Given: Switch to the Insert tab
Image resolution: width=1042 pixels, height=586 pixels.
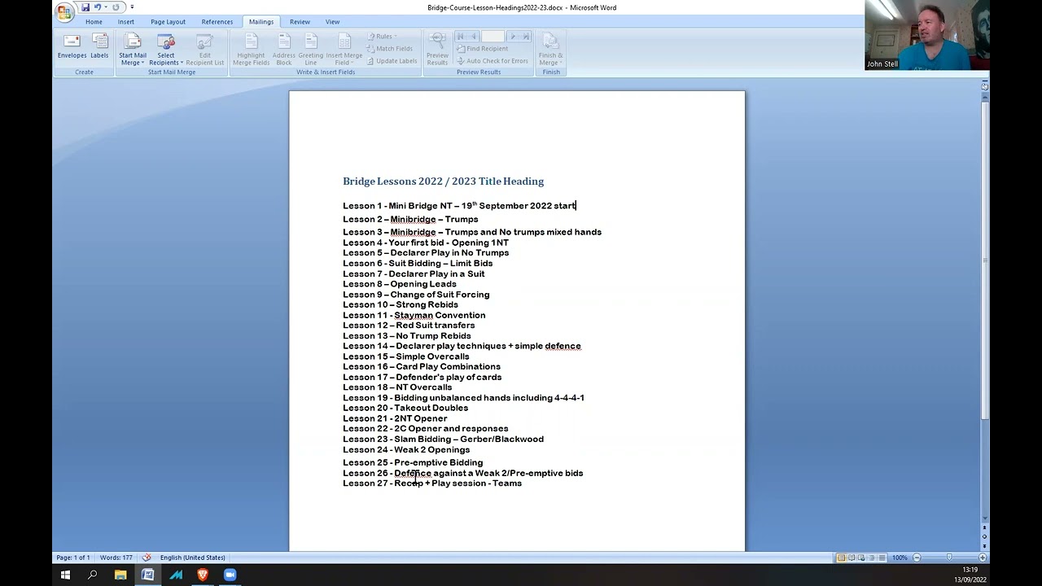Looking at the screenshot, I should pos(126,22).
